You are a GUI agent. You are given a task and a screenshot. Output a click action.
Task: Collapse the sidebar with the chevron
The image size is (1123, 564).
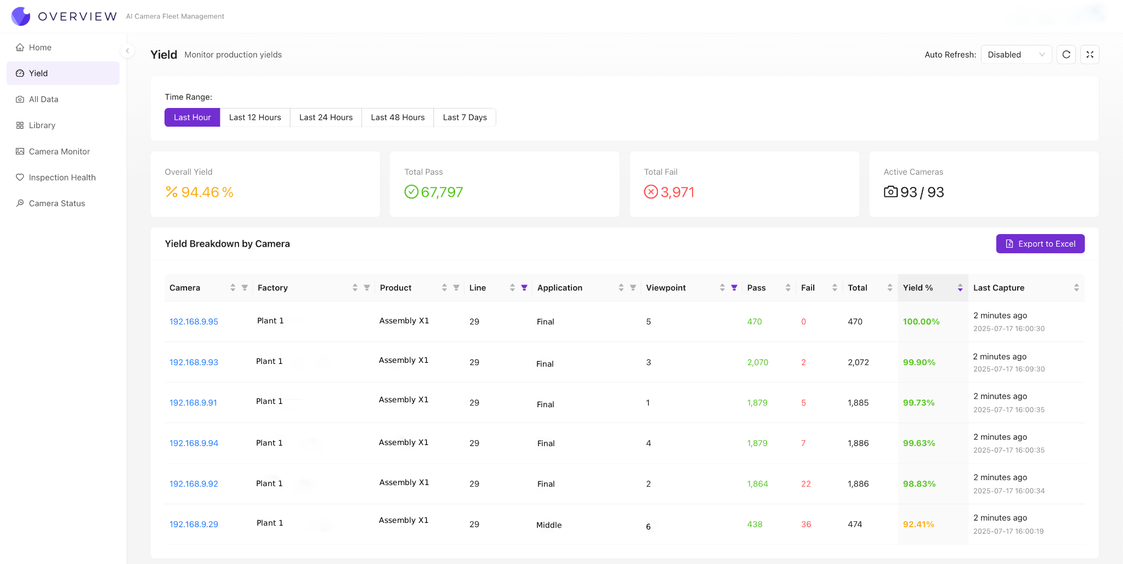127,50
